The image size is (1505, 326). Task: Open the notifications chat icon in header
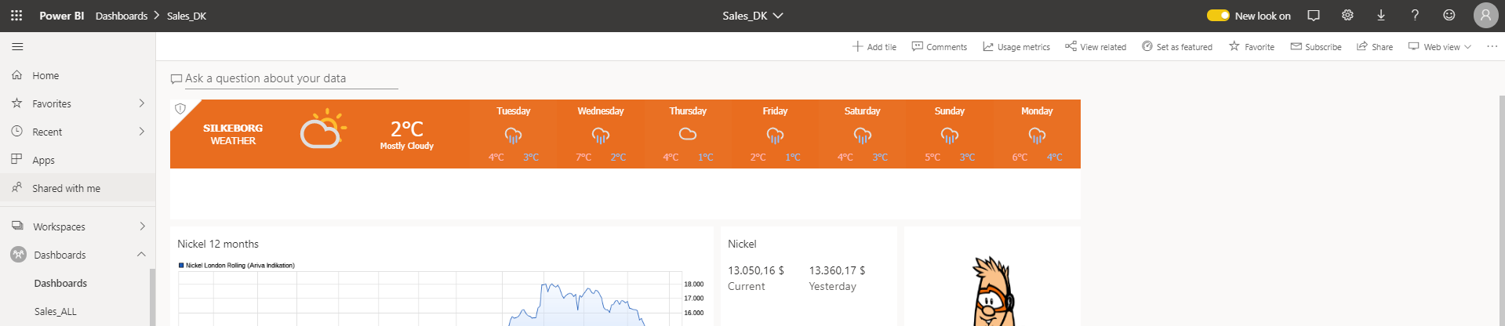1314,16
